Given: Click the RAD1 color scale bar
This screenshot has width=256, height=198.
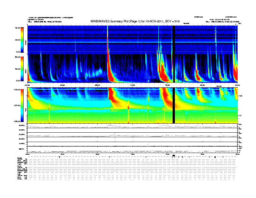Looking at the screenshot, I should 22,69.
